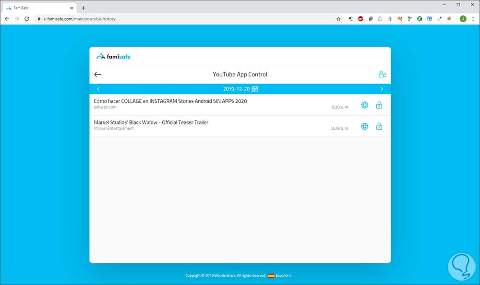Toggle lock for COLLAGE Instagram video
The height and width of the screenshot is (285, 480).
coord(379,105)
